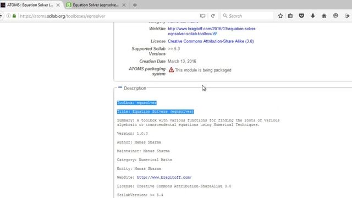Click 'License: Creative Commons Attribution-ShareAlike 3.0' line

174,186
